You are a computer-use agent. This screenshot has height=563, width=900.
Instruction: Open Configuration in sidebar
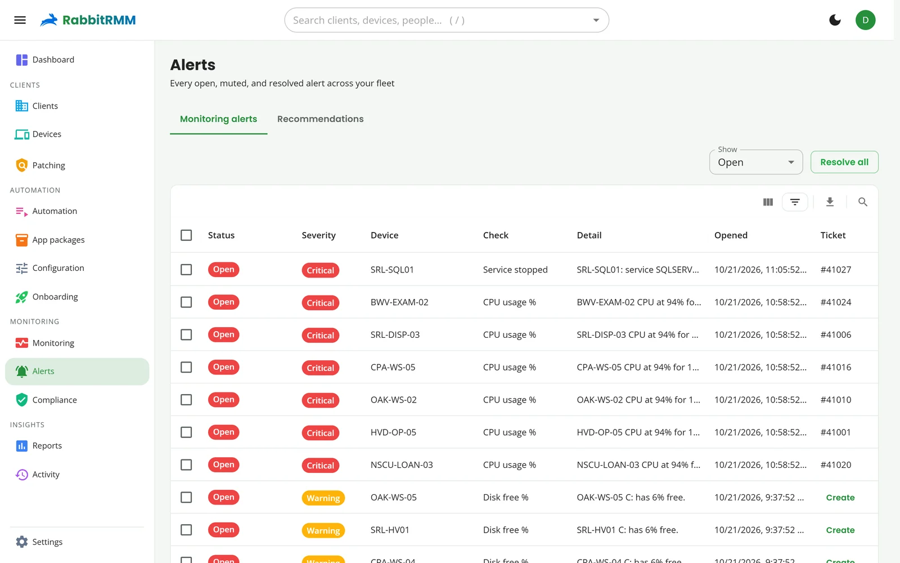coord(77,268)
